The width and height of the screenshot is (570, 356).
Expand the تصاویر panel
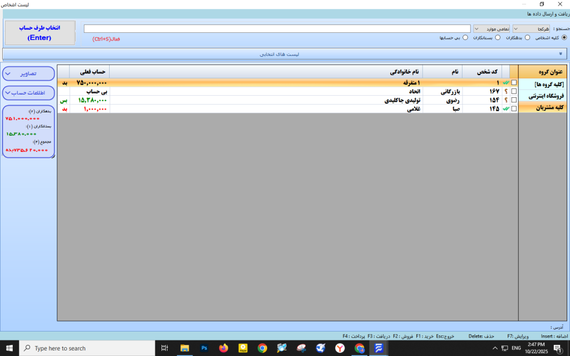(28, 73)
